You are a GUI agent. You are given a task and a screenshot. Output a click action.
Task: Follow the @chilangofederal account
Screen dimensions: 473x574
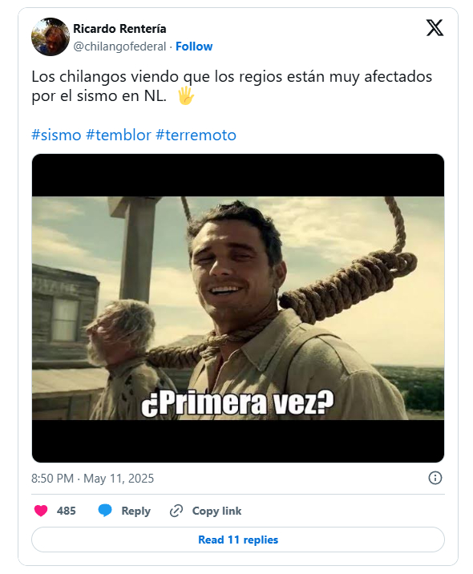(x=194, y=46)
